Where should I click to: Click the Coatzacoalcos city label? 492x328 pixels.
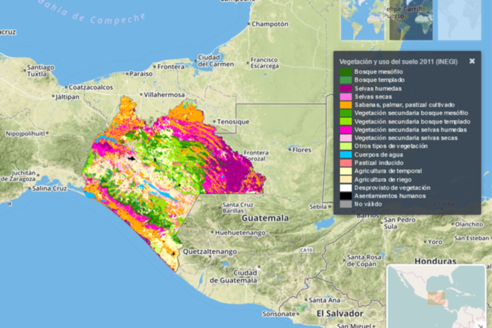pyautogui.click(x=91, y=87)
